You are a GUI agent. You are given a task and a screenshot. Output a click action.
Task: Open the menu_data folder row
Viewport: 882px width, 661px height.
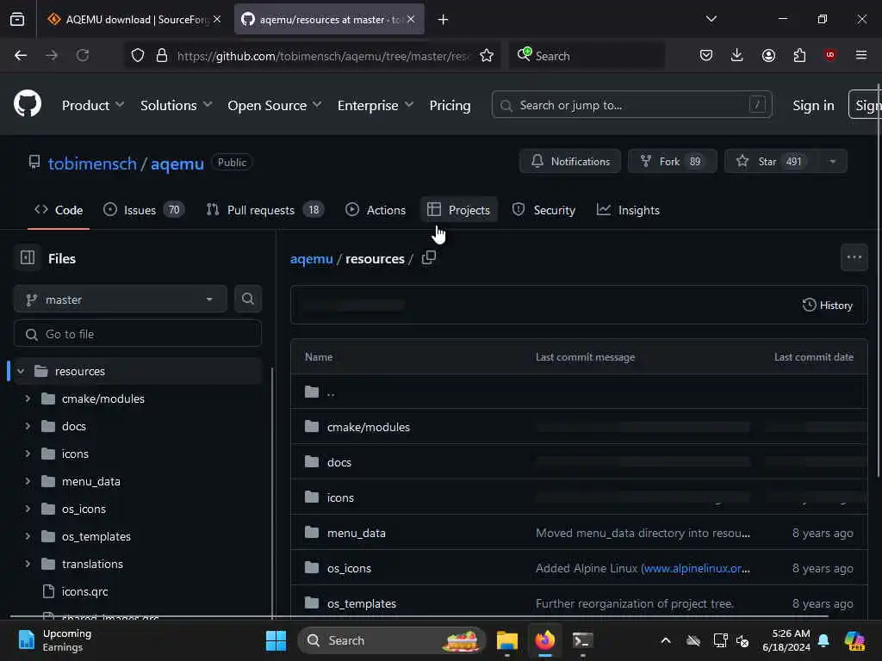579,532
